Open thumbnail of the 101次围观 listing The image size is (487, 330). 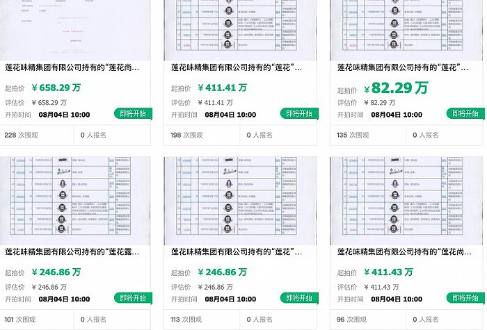click(x=75, y=201)
